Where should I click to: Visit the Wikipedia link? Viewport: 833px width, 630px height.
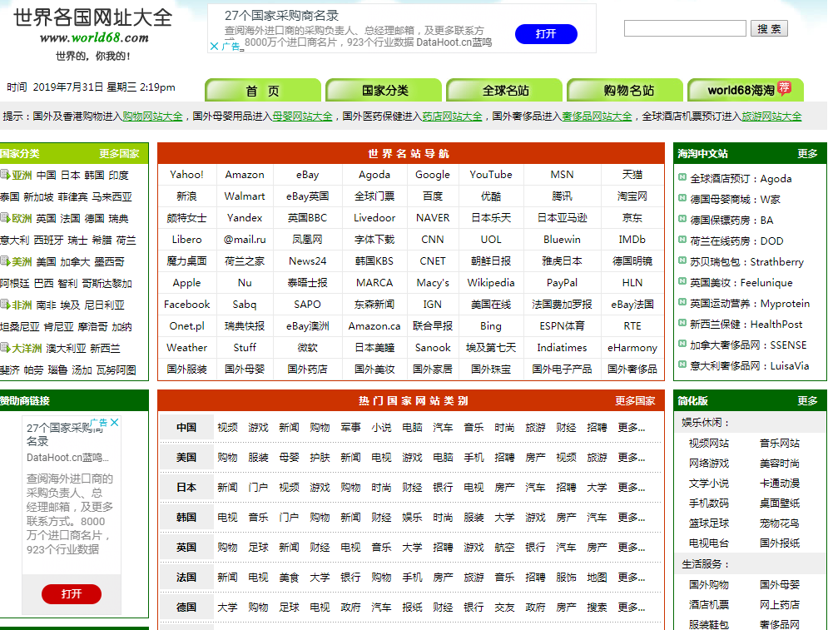490,282
